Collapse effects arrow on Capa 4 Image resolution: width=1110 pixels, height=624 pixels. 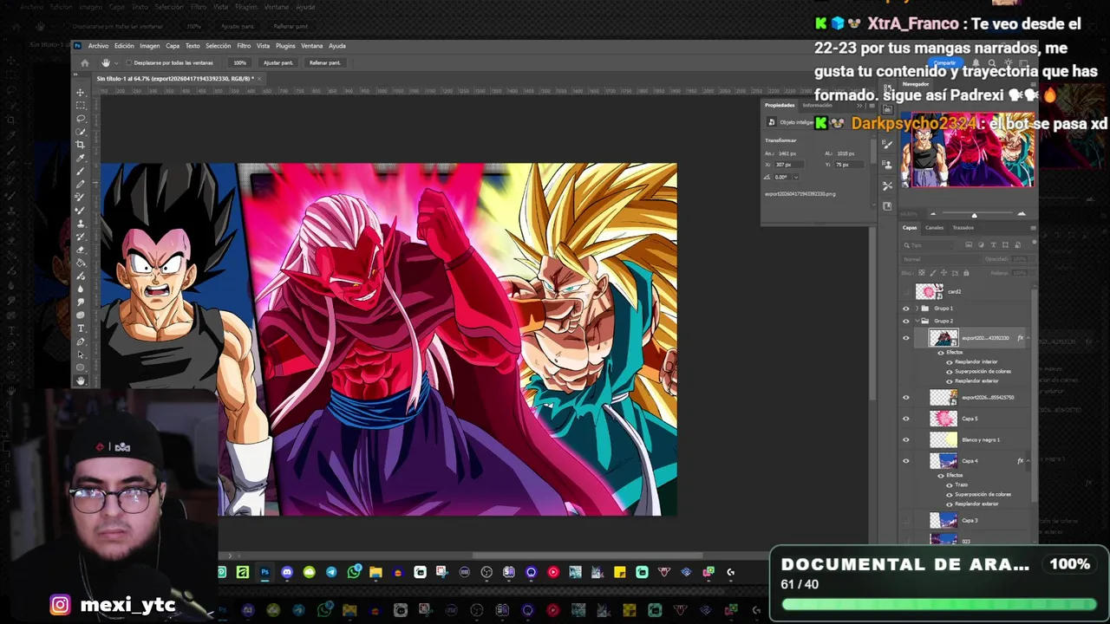pyautogui.click(x=1028, y=460)
